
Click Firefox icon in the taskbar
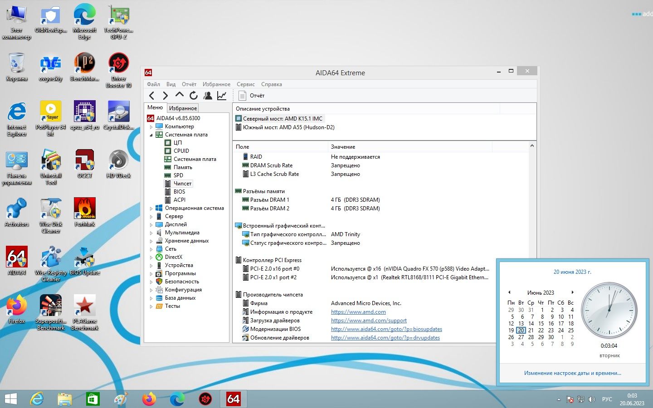(149, 399)
